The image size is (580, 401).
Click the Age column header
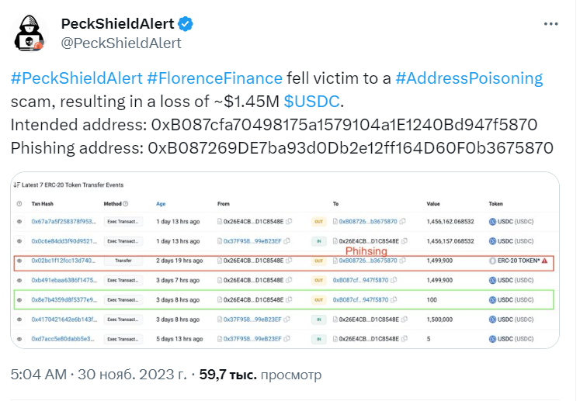point(161,204)
